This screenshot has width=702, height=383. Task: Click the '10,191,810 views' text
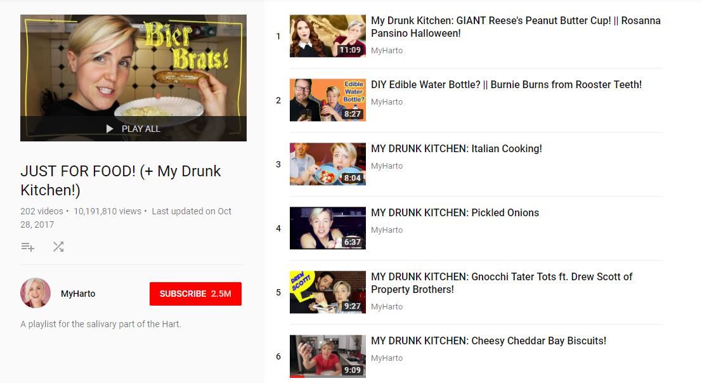point(107,211)
